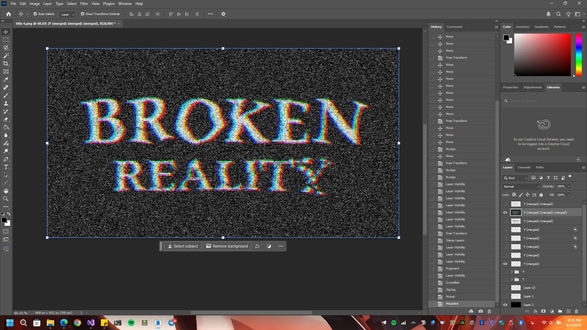Click the layer effects fx icon
587x330 pixels.
point(535,311)
